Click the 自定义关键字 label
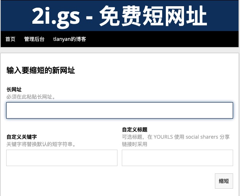 tap(21, 137)
